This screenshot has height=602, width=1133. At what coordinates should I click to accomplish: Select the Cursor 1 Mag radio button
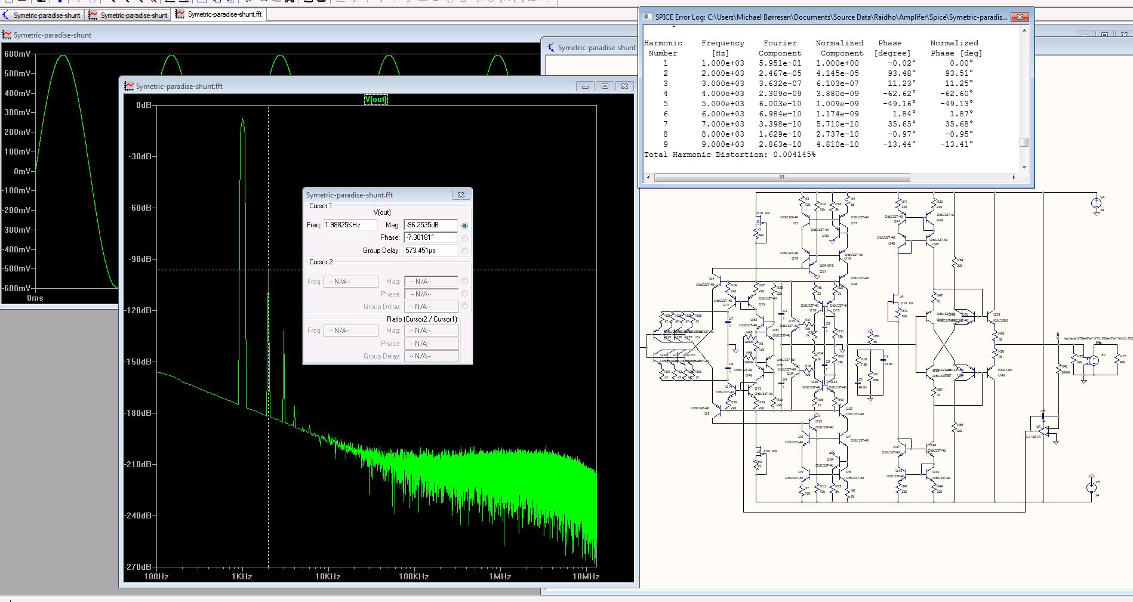(464, 226)
